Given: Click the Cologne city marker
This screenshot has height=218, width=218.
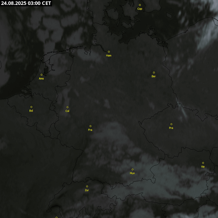Looking at the screenshot, I should pos(68,107).
